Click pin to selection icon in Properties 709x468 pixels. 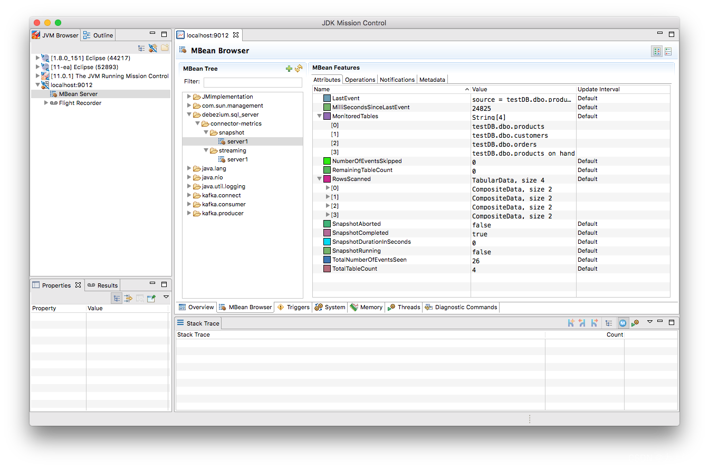pyautogui.click(x=151, y=298)
